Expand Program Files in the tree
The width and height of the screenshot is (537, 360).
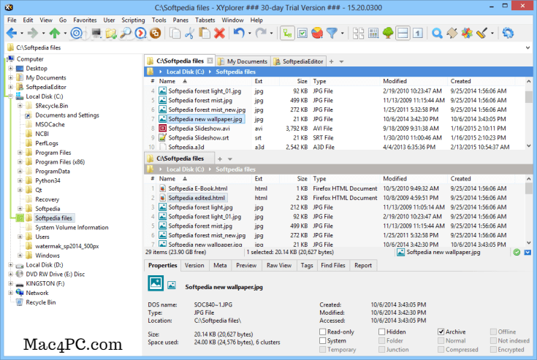(x=20, y=153)
